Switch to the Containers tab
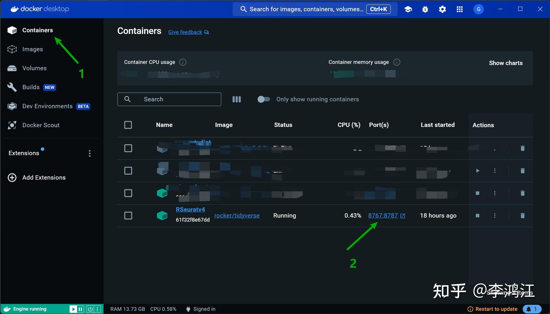The image size is (550, 314). click(37, 30)
